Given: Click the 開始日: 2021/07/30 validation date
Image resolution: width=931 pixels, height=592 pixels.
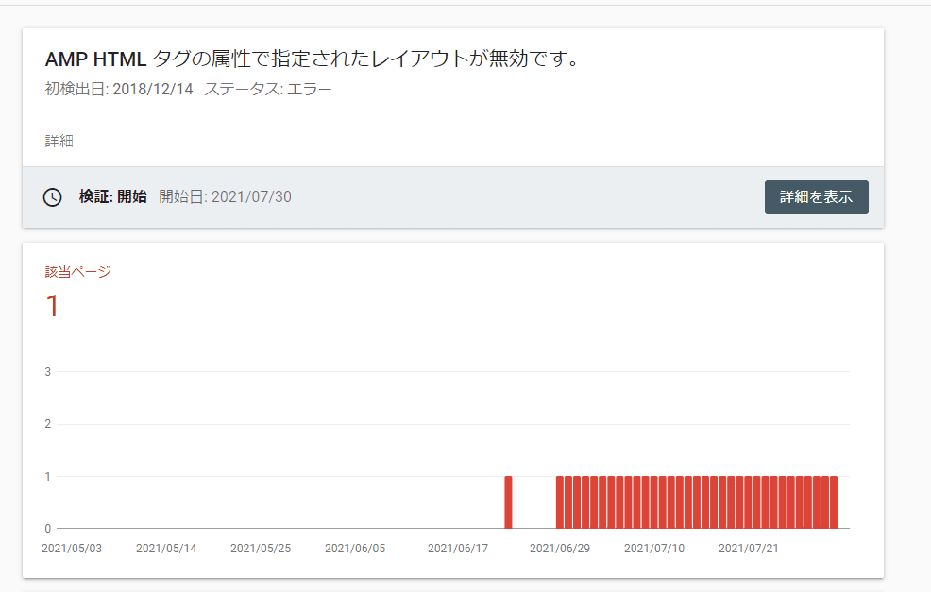Looking at the screenshot, I should (225, 197).
